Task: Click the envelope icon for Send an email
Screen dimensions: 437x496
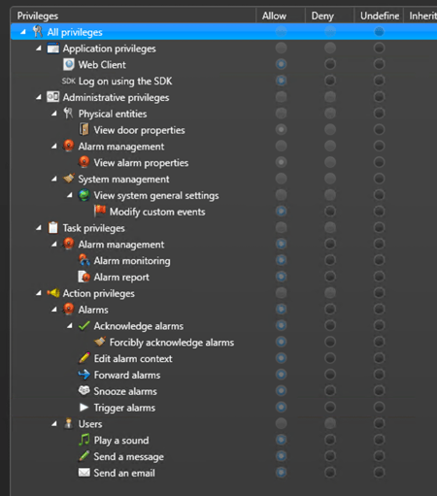Action: (x=84, y=473)
